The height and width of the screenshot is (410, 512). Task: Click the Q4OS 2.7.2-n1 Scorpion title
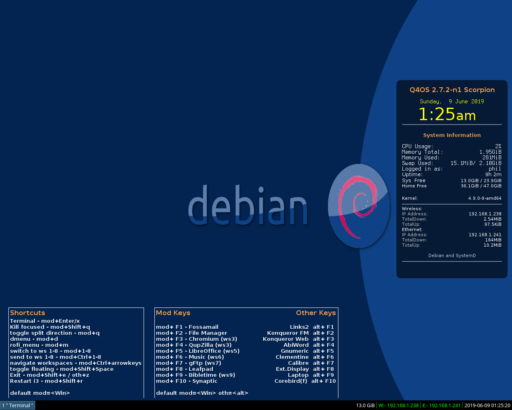point(452,90)
